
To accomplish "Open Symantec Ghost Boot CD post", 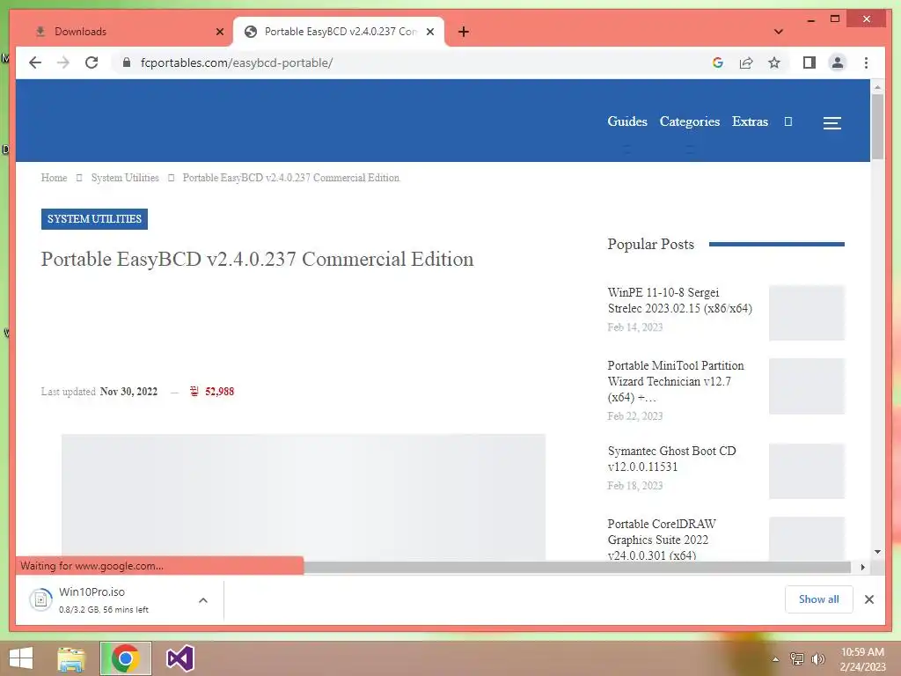I will coord(671,459).
